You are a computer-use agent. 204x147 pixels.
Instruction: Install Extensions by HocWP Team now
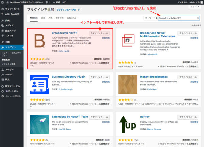tap(100, 117)
